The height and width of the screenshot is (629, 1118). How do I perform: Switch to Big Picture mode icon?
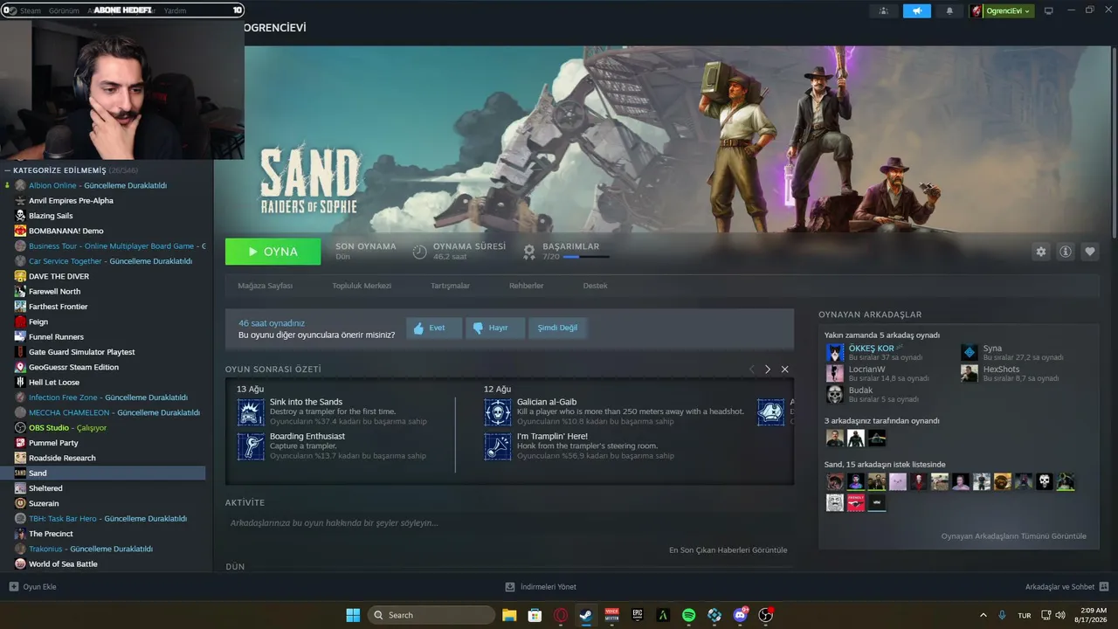(1049, 11)
